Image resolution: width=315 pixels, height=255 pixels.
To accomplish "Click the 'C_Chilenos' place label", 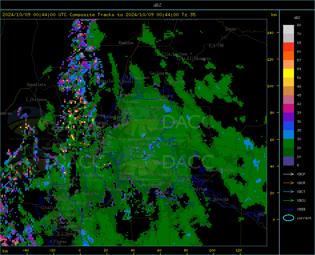I will tap(36, 100).
